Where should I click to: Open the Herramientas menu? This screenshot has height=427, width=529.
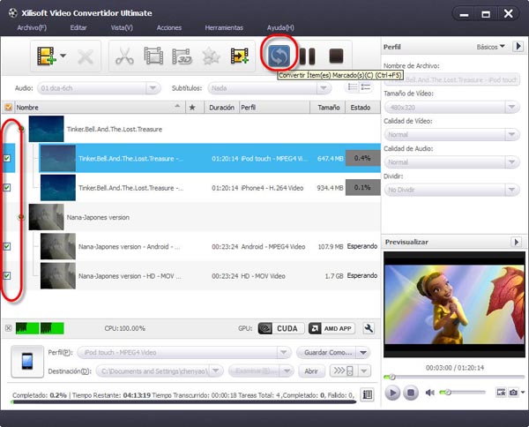coord(223,28)
